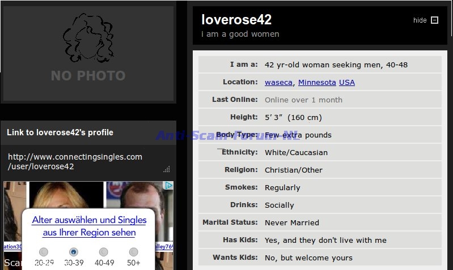Click the 'Link to loverose42's profile' header
453x270 pixels.
[x=60, y=132]
